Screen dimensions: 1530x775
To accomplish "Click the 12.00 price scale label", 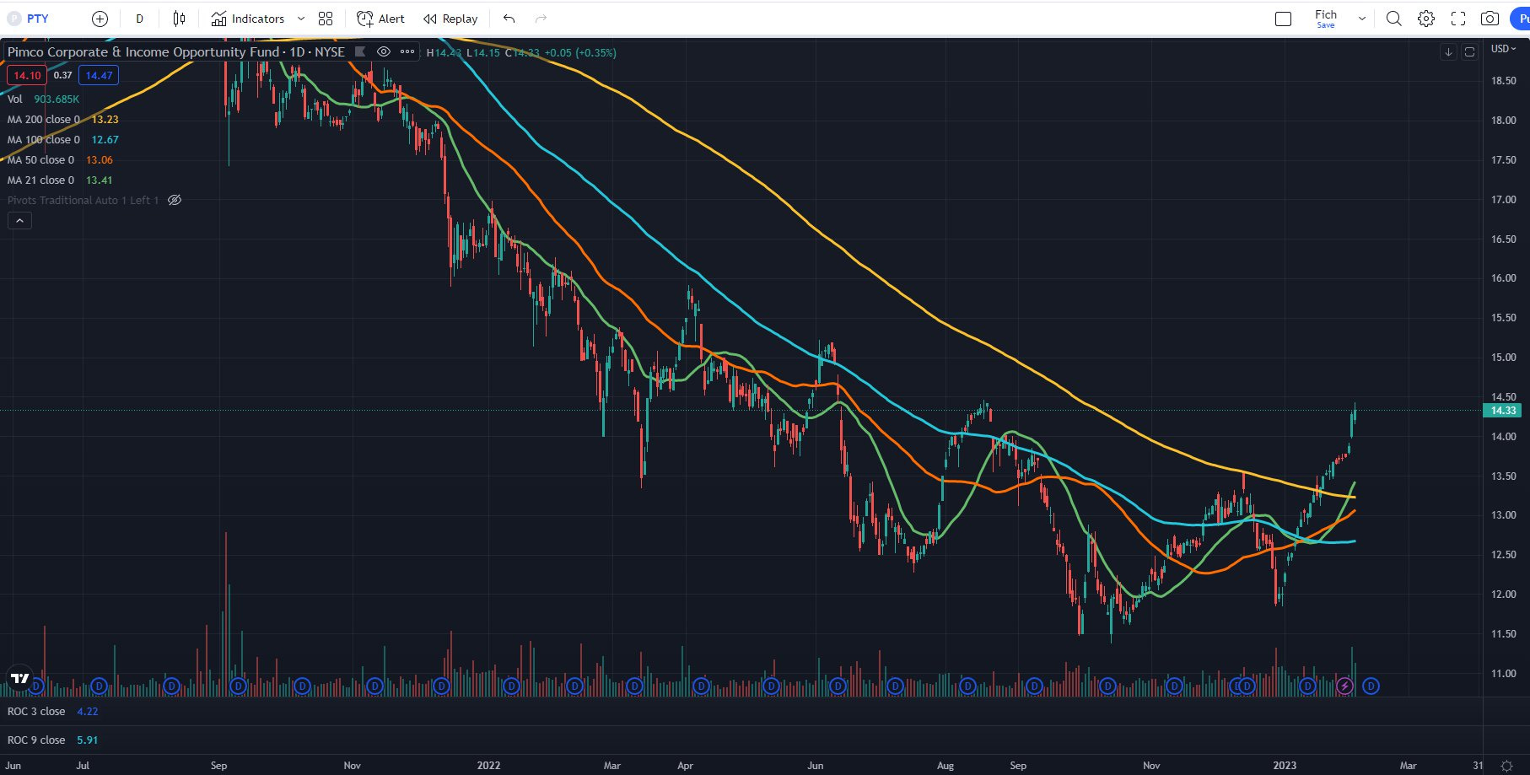I will click(x=1503, y=595).
